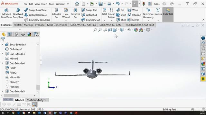Open the DimXpertManager tab

point(23,34)
